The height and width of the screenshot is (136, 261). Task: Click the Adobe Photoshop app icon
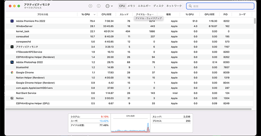pos(12,62)
